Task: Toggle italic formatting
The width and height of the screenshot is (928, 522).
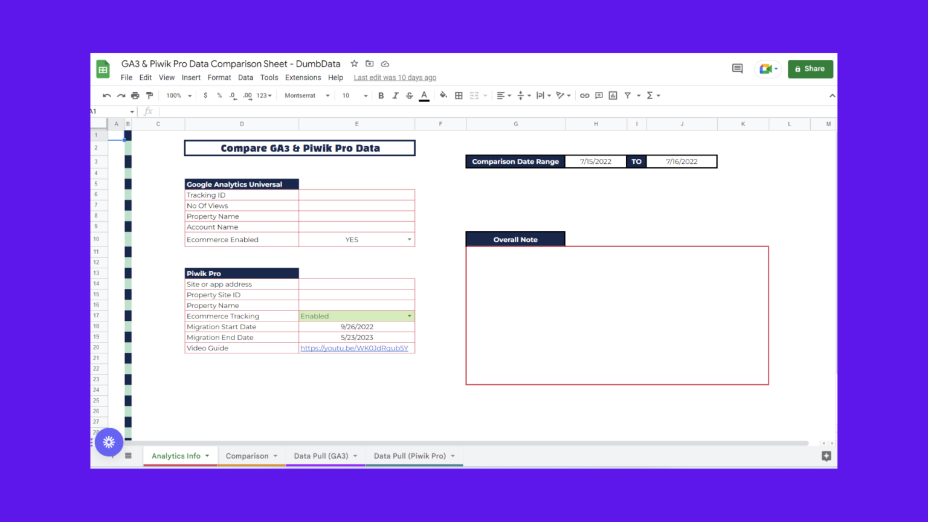Action: click(395, 95)
